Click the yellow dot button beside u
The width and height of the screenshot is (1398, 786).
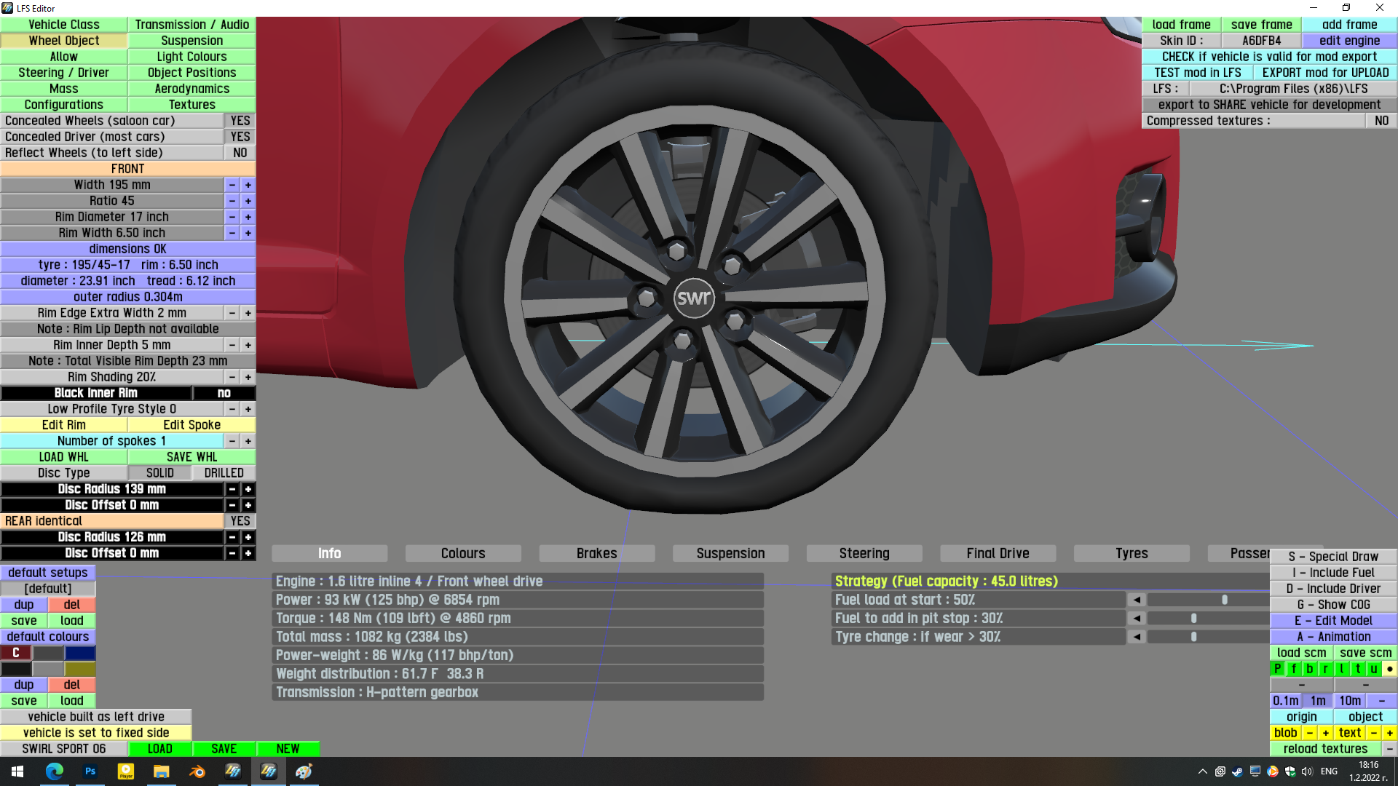pos(1389,669)
